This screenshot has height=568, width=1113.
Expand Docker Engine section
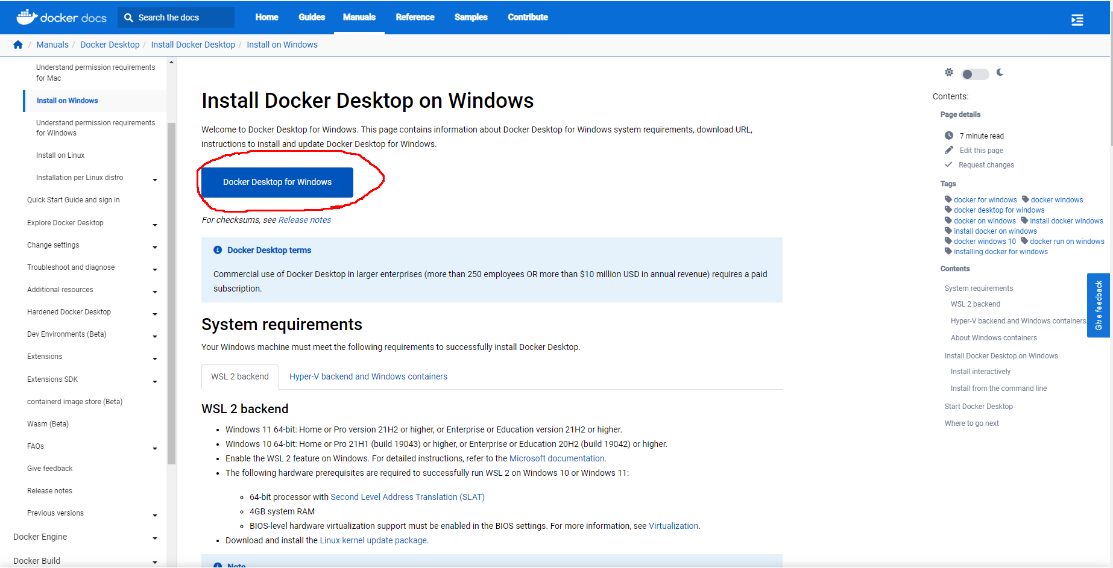(155, 538)
